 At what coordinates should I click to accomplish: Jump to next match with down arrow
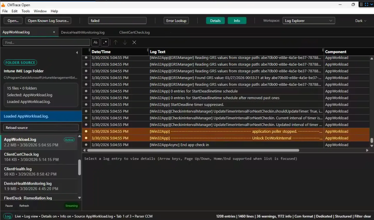(125, 42)
